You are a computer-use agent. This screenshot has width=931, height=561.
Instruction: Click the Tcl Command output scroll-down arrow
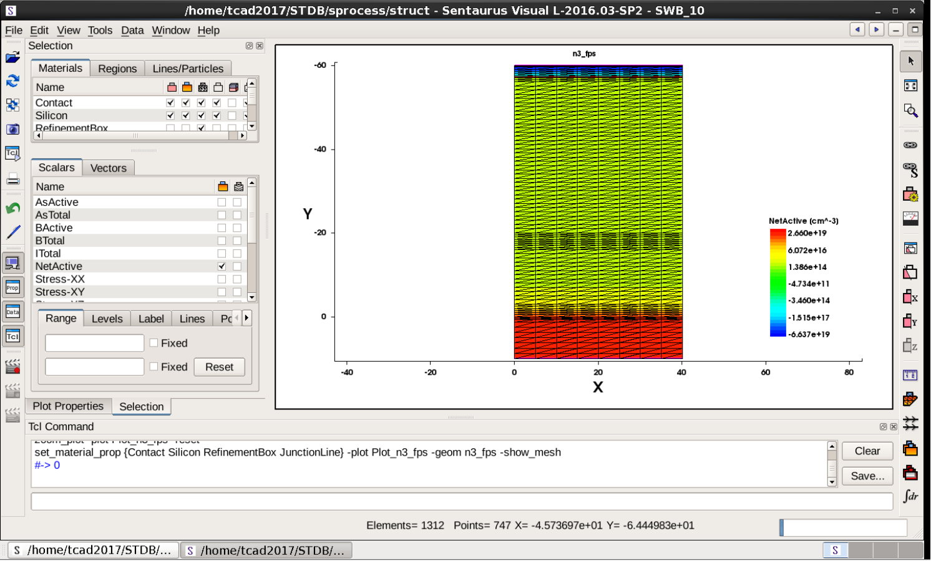(x=832, y=482)
